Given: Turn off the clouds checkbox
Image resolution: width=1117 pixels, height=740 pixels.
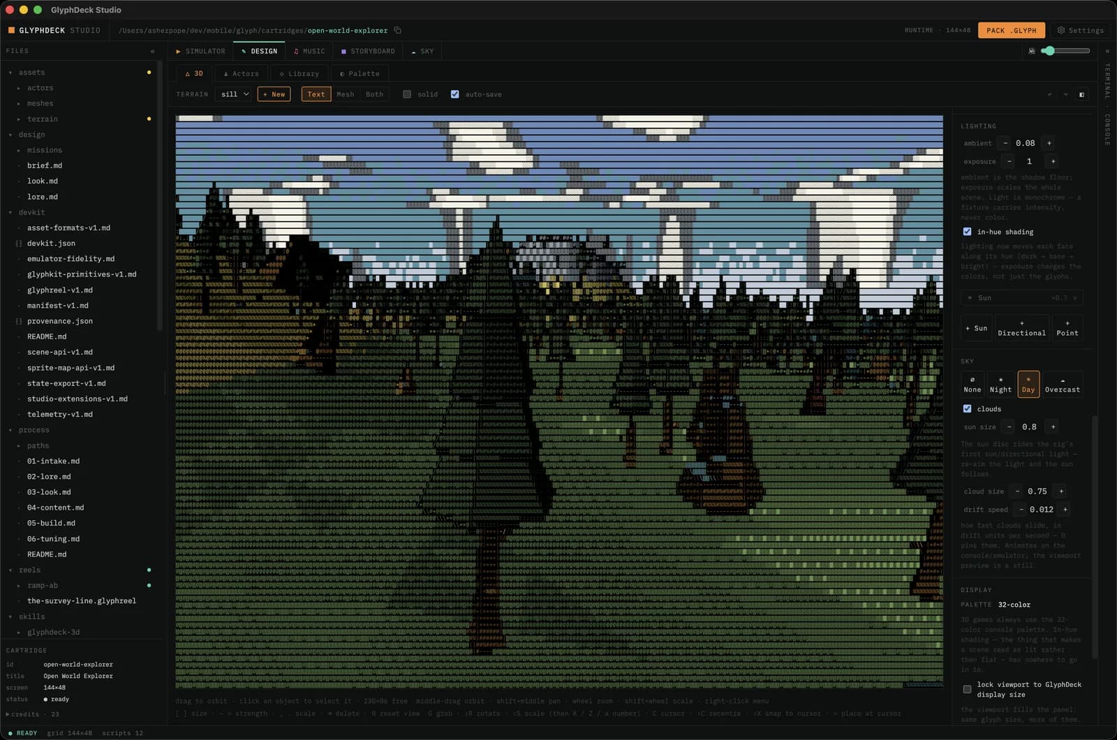Looking at the screenshot, I should [967, 409].
